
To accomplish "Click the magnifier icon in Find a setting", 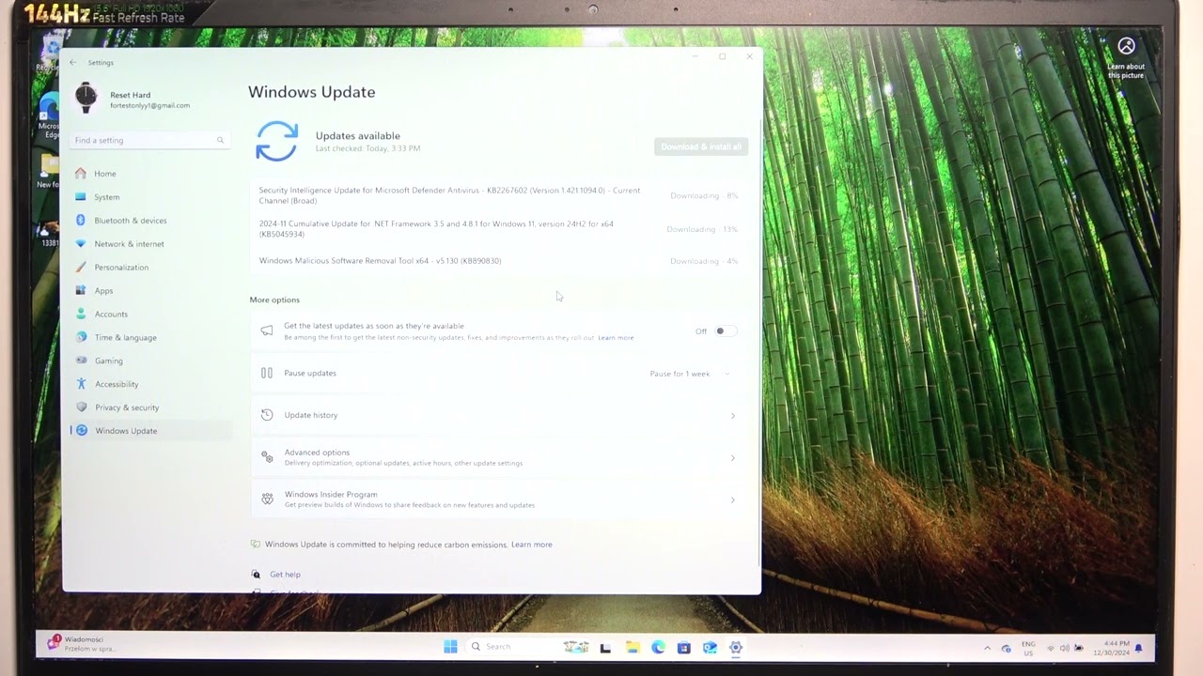I will [x=220, y=140].
